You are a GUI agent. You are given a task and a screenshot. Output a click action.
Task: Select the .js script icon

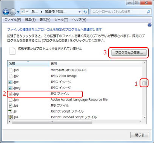point(11,112)
